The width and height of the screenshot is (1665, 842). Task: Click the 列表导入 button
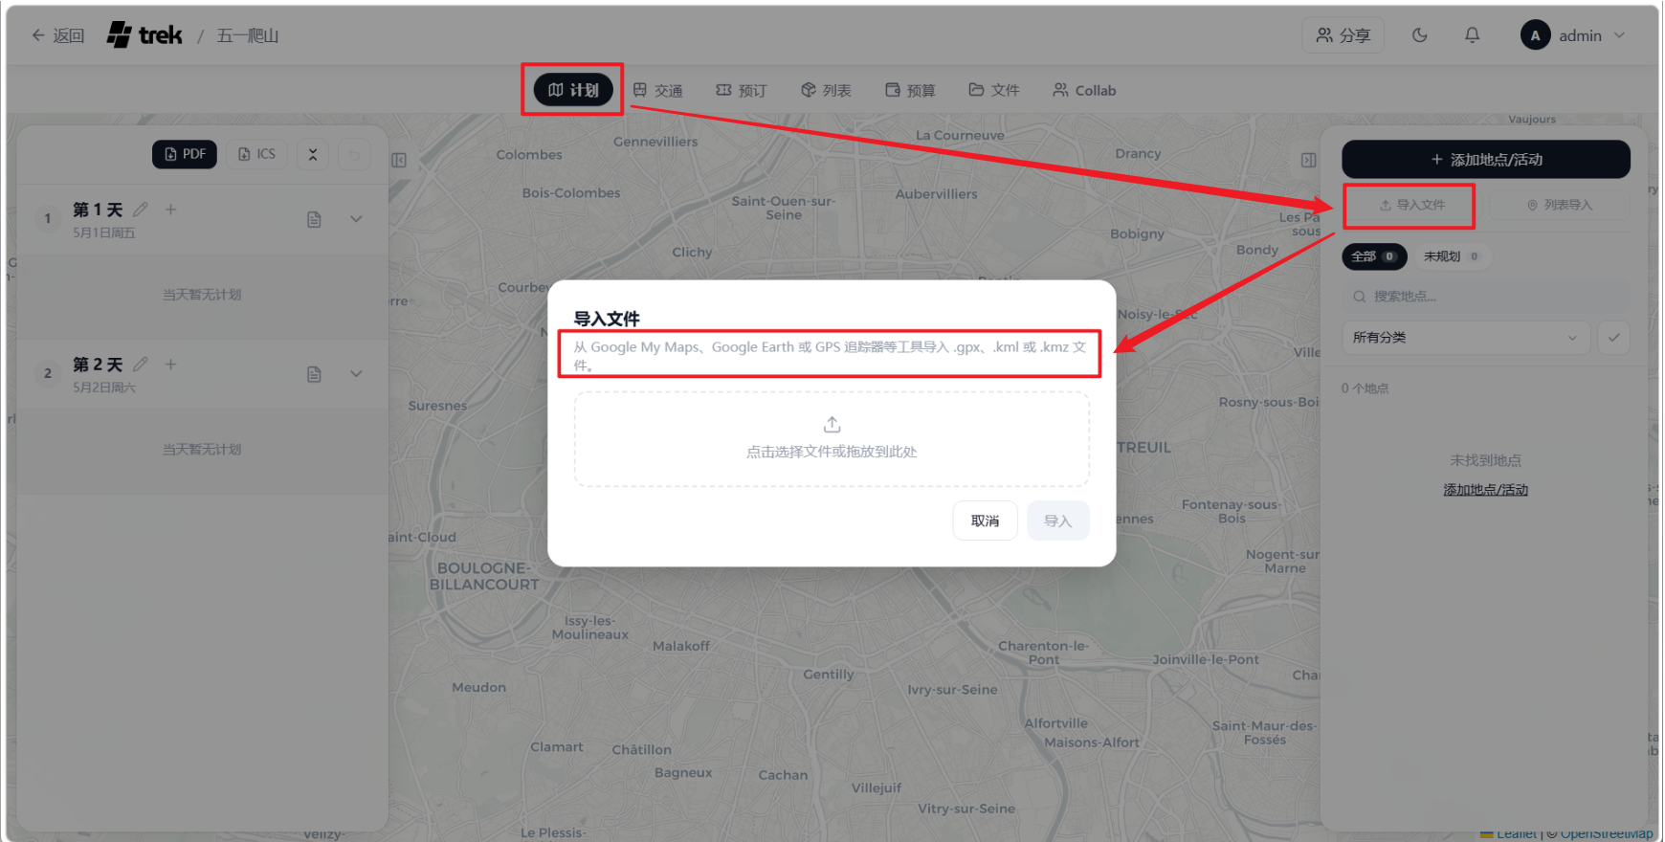pos(1560,205)
